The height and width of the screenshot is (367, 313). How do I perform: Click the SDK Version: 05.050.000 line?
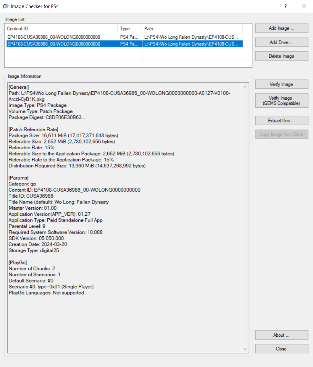tap(36, 238)
